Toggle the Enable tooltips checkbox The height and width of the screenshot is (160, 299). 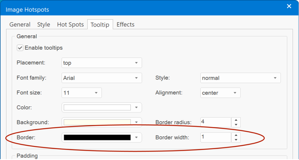pos(20,48)
